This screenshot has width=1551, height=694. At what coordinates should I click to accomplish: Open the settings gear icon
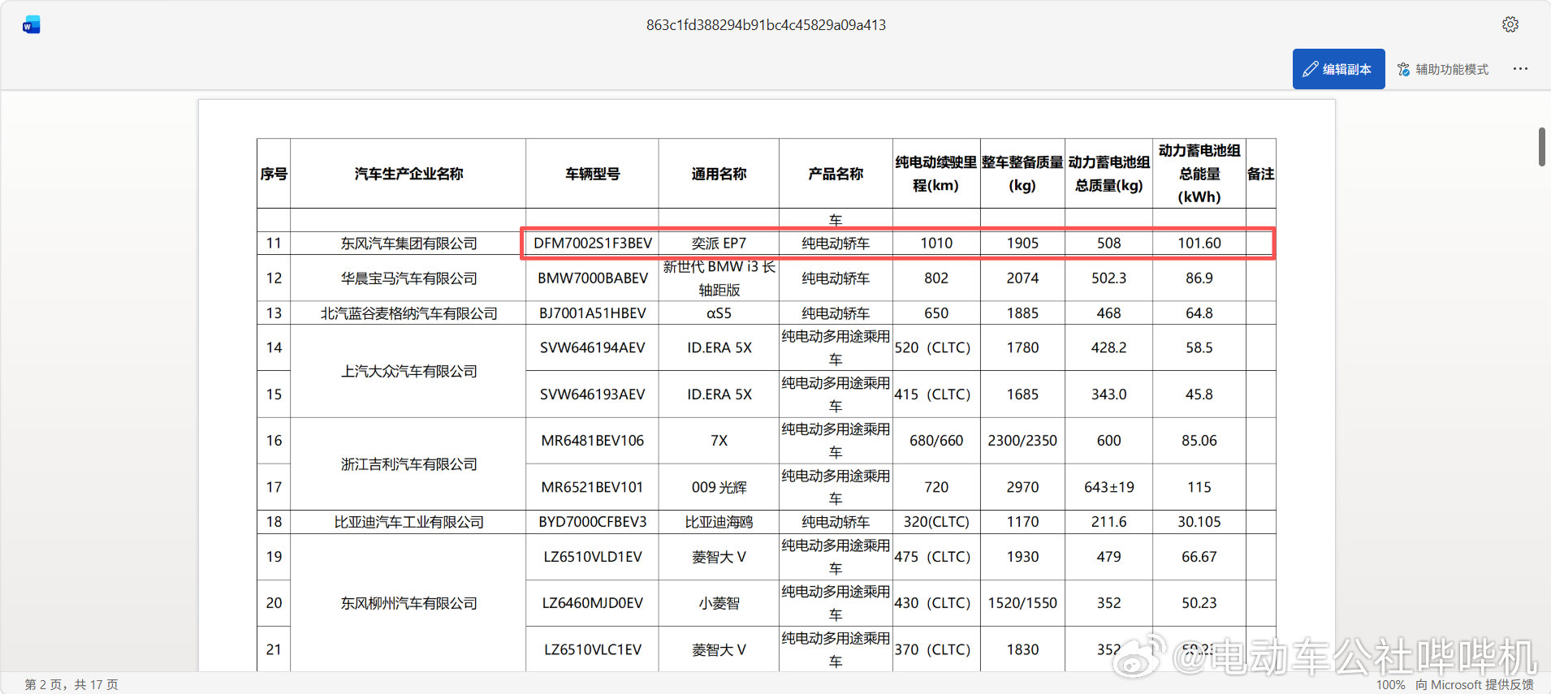click(1510, 24)
